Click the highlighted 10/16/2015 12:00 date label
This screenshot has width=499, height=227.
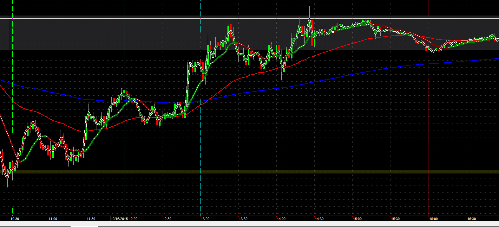coord(124,219)
